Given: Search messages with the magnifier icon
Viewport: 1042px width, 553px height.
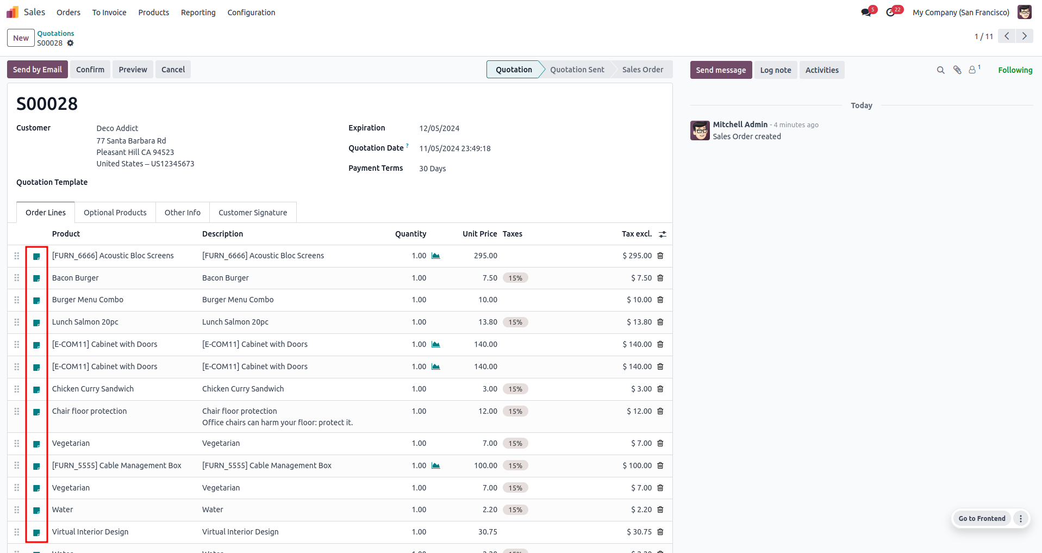Looking at the screenshot, I should (x=941, y=70).
